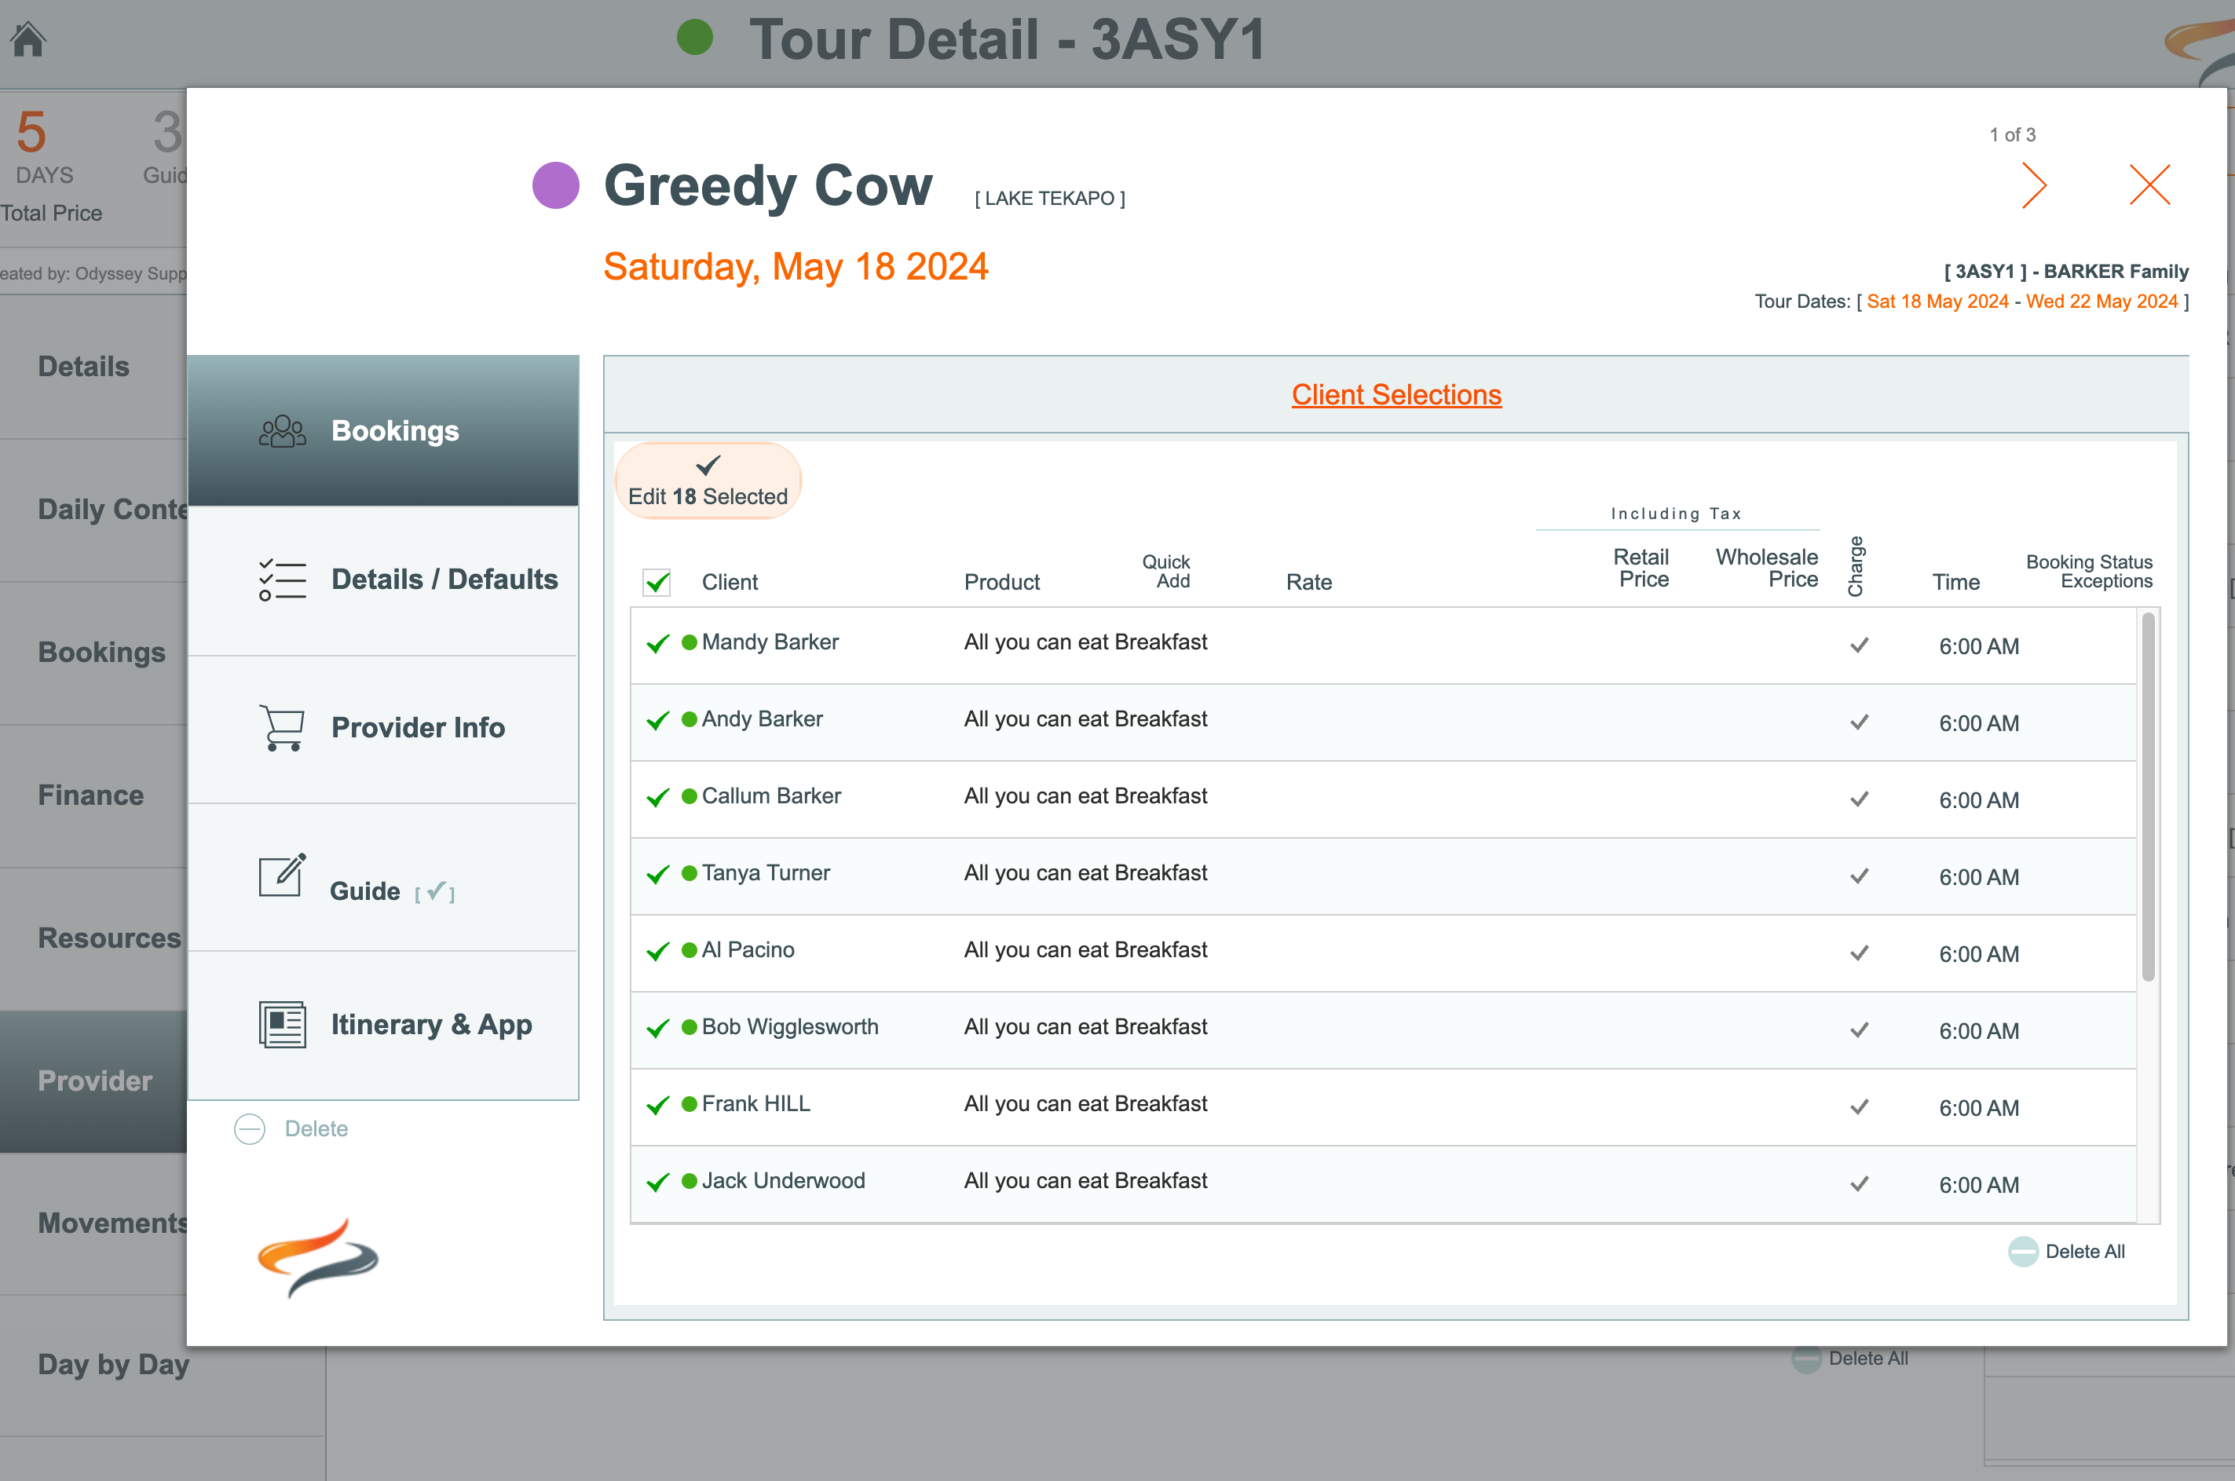The width and height of the screenshot is (2235, 1481).
Task: Click the purple Greedy Cow color dot
Action: (x=555, y=185)
